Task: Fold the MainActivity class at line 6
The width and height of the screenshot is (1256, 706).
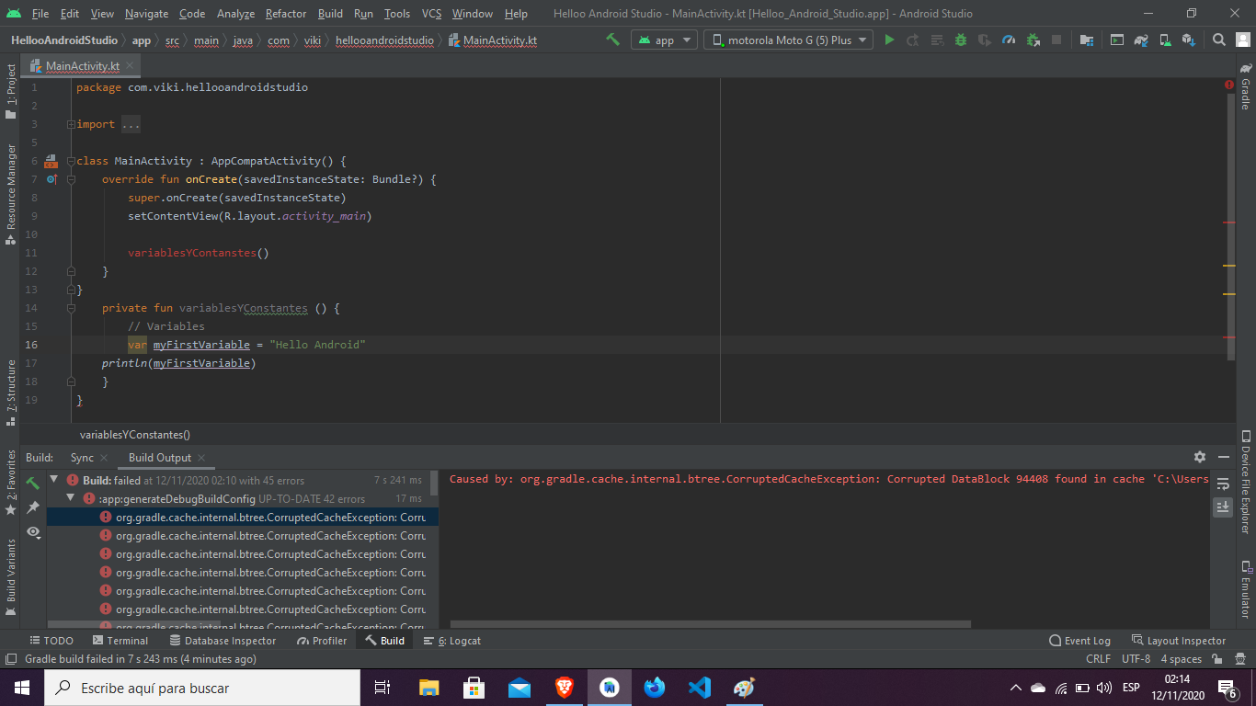Action: 71,161
